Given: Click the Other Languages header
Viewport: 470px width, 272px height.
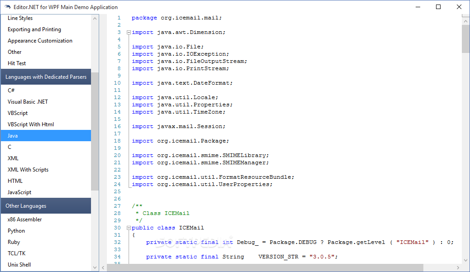Looking at the screenshot, I should tap(46, 206).
